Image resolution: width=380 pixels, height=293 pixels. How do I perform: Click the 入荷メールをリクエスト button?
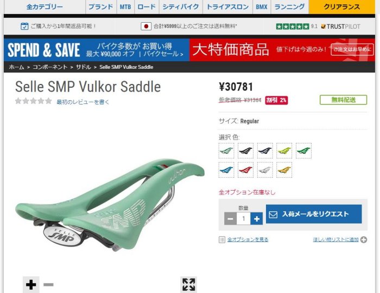(314, 214)
